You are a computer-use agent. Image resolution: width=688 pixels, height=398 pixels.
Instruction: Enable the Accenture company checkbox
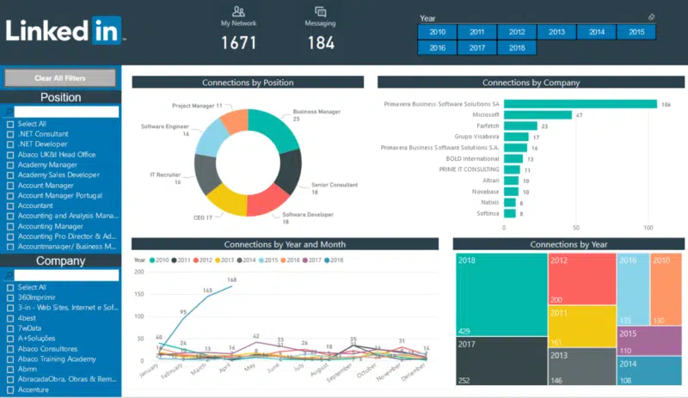10,389
